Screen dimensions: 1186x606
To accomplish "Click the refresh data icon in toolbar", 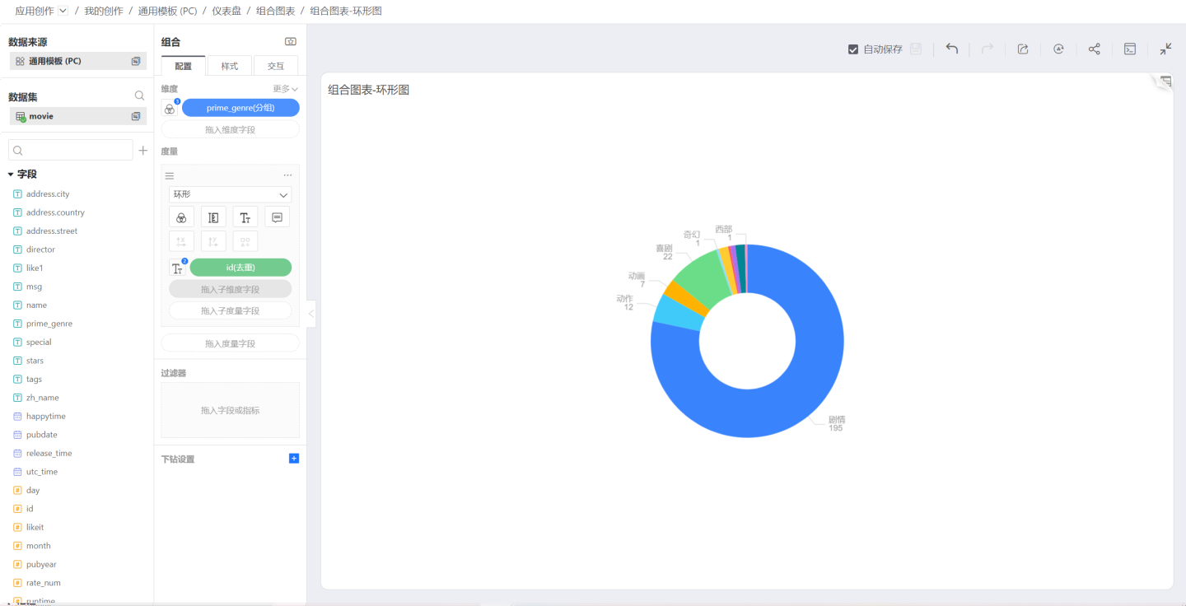I will pyautogui.click(x=1058, y=49).
